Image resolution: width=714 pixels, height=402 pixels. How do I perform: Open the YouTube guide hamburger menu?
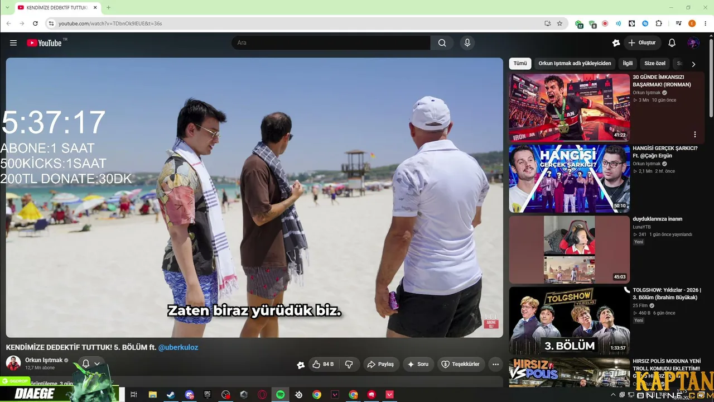(13, 43)
